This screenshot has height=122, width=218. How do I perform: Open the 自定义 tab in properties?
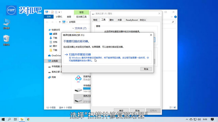click(x=143, y=20)
